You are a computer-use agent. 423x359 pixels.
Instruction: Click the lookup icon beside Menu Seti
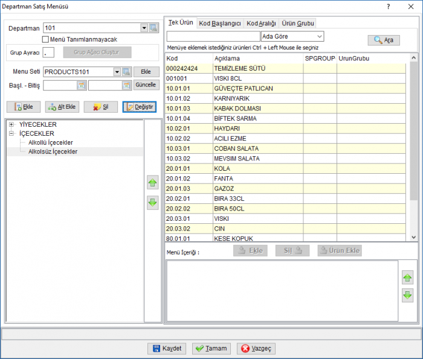point(126,72)
